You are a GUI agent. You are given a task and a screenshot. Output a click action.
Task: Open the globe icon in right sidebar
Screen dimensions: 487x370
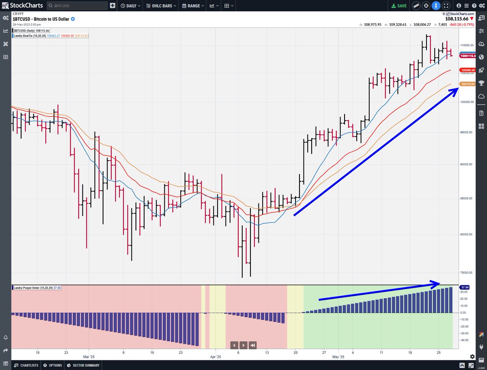tap(481, 57)
